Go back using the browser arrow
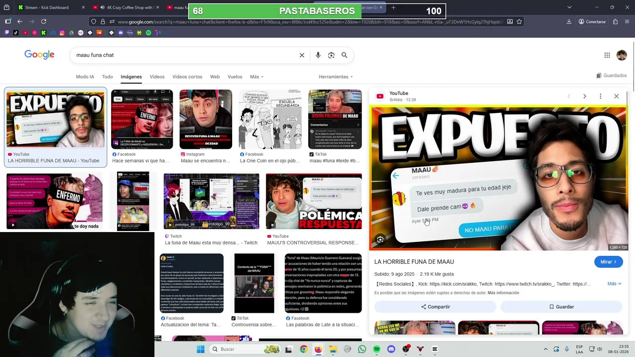Screen dimensions: 635x357 [x=20, y=22]
